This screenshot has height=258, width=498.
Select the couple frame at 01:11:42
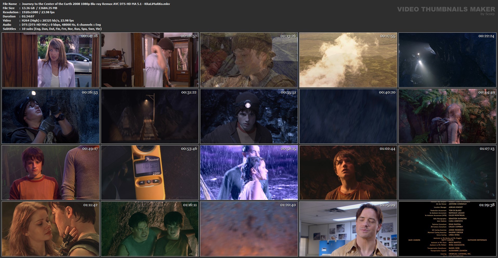(51, 229)
